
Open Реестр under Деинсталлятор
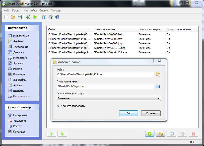pos(15,126)
